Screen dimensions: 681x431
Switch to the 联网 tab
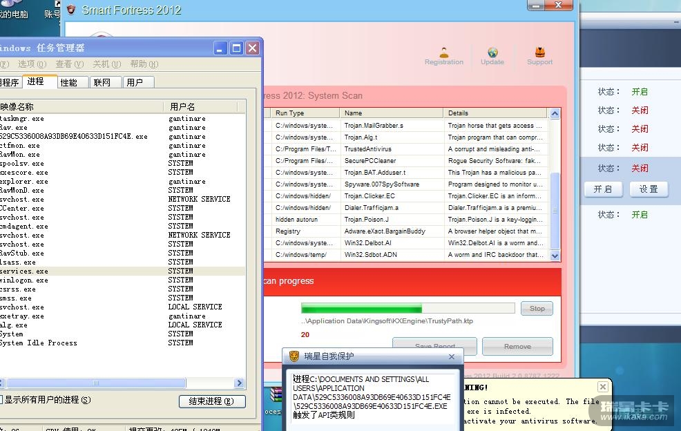(106, 82)
